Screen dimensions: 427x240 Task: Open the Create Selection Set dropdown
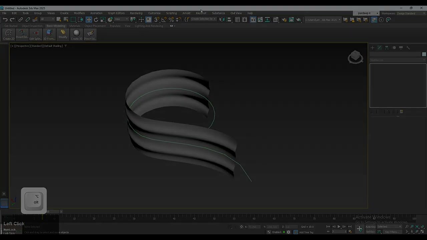tap(203, 19)
